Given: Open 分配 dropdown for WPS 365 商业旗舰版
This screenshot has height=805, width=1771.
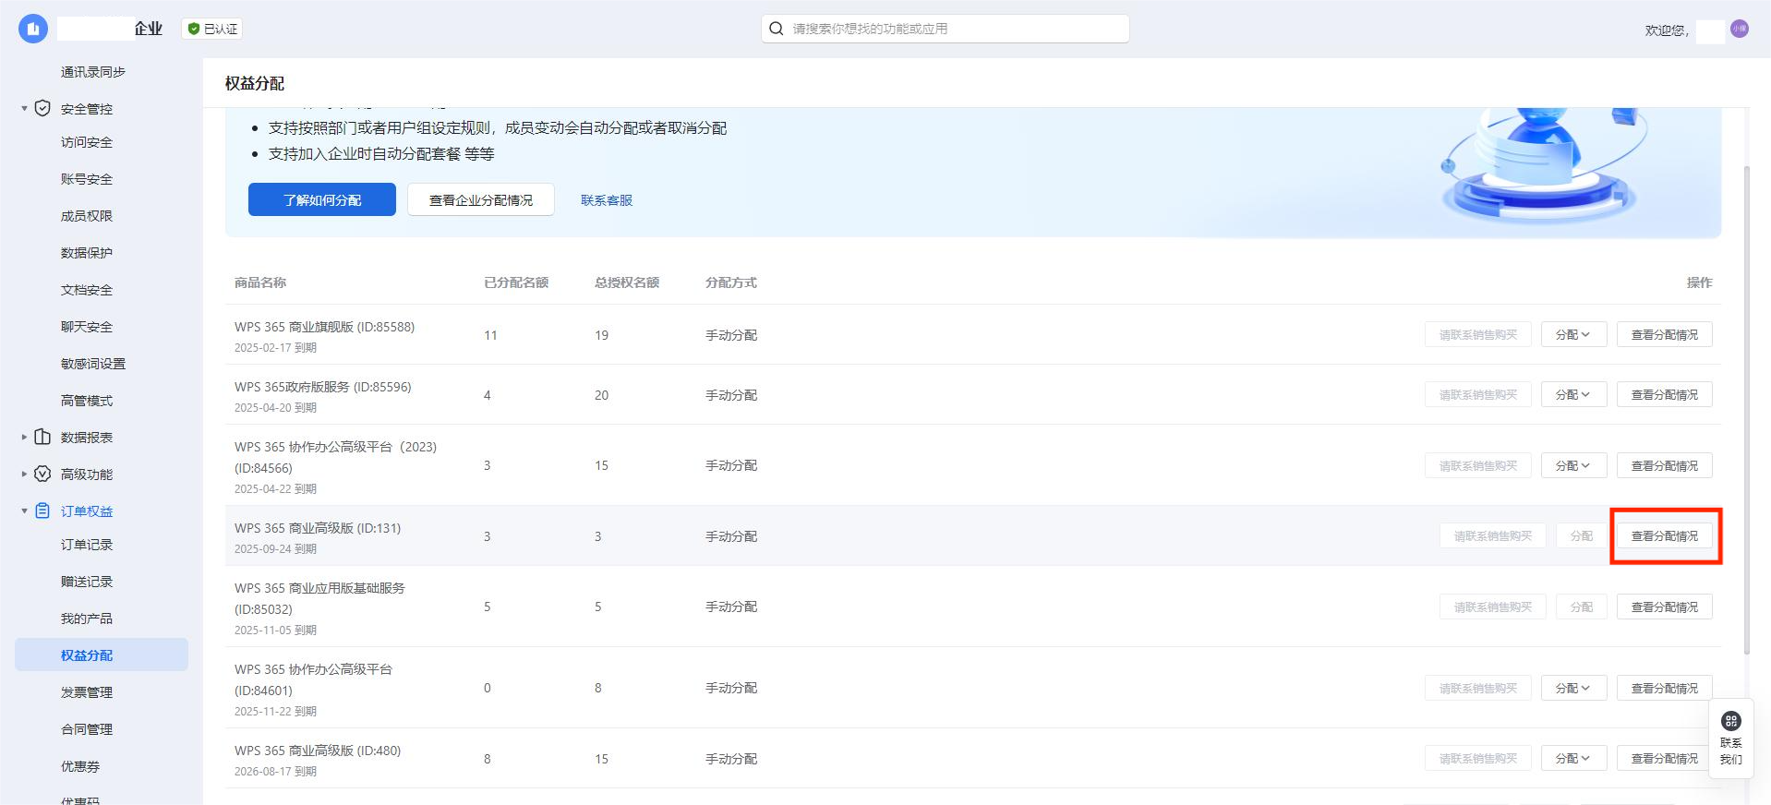Looking at the screenshot, I should coord(1572,334).
